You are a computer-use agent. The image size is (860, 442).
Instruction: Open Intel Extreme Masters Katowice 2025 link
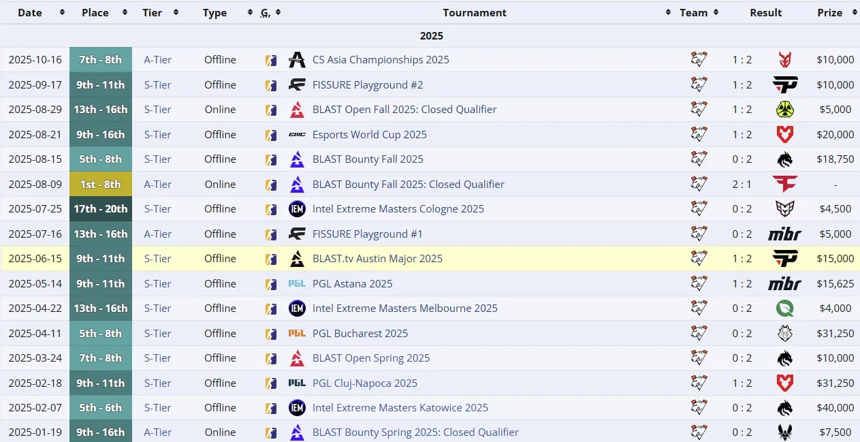tap(400, 408)
